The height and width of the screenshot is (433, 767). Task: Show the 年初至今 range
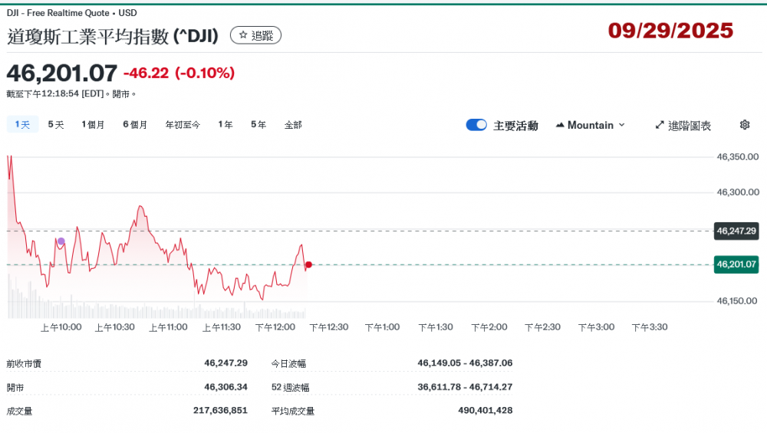(183, 124)
